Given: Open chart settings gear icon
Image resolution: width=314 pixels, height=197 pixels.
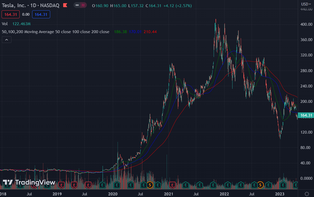Looking at the screenshot, I should [307, 194].
